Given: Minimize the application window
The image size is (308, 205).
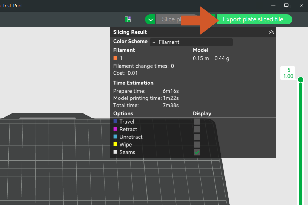Looking at the screenshot, I should pos(273,6).
